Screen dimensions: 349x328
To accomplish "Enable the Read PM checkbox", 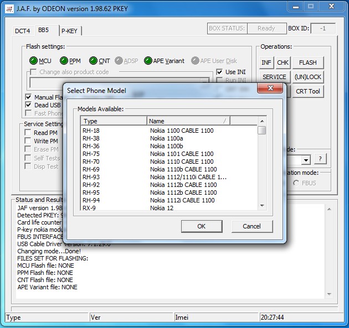I will coord(28,133).
